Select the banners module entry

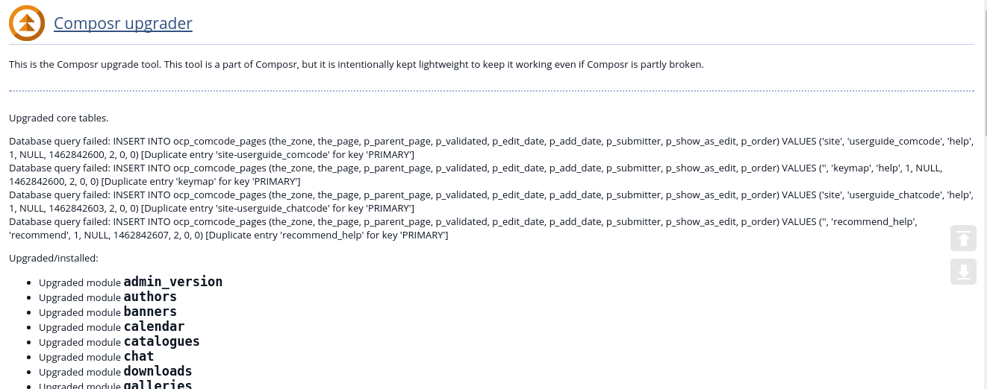tap(108, 311)
